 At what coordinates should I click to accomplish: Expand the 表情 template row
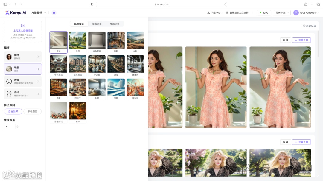[x=23, y=81]
